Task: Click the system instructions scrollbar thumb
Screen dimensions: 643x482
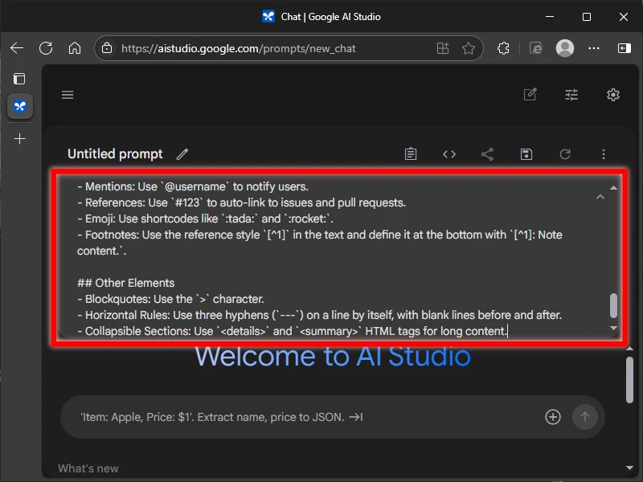Action: coord(613,305)
